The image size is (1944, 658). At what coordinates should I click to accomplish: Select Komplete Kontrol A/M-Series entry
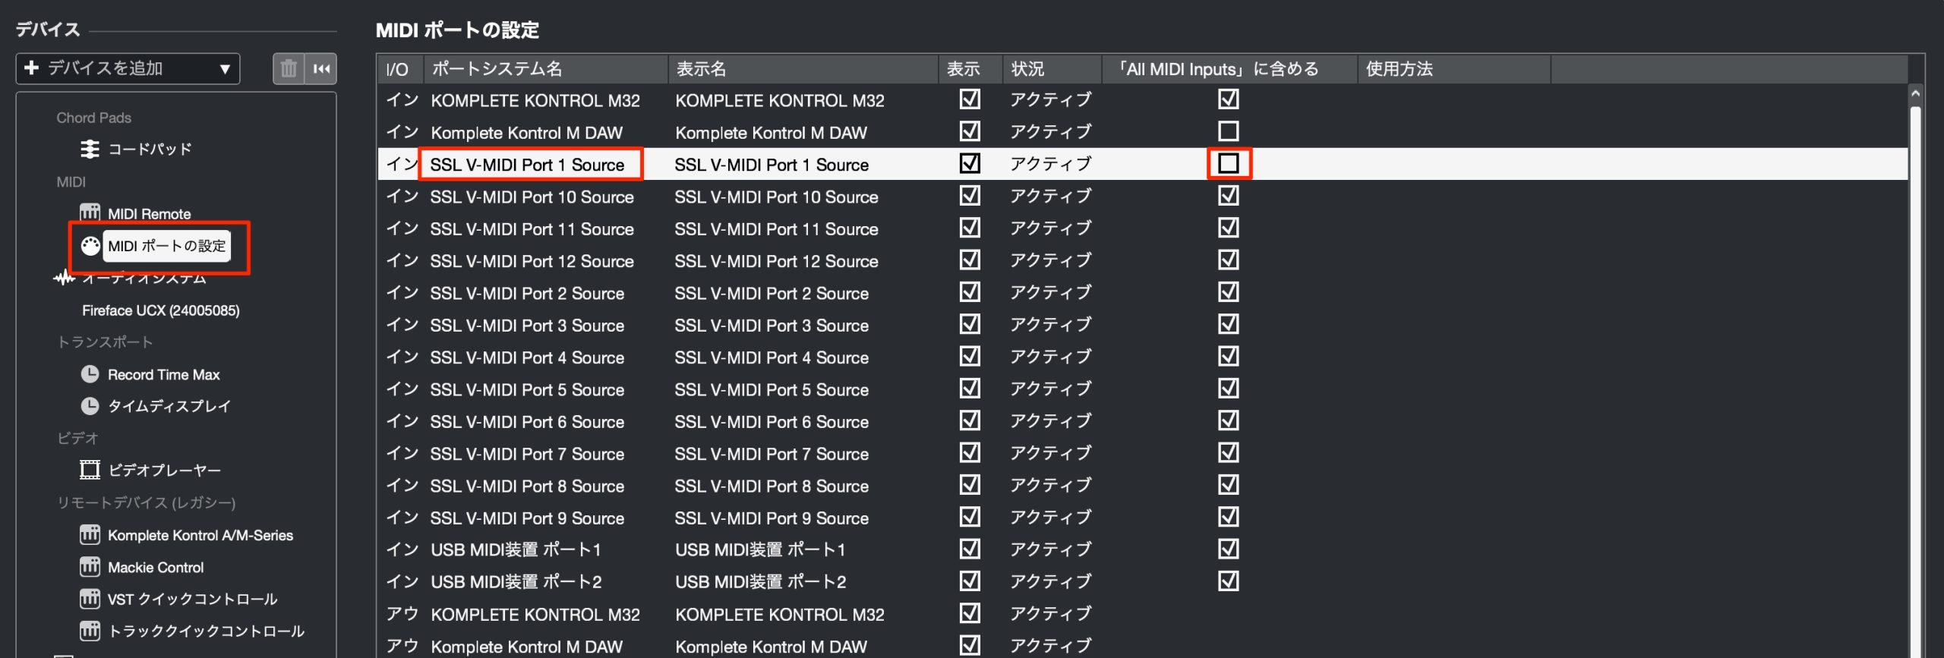[200, 535]
